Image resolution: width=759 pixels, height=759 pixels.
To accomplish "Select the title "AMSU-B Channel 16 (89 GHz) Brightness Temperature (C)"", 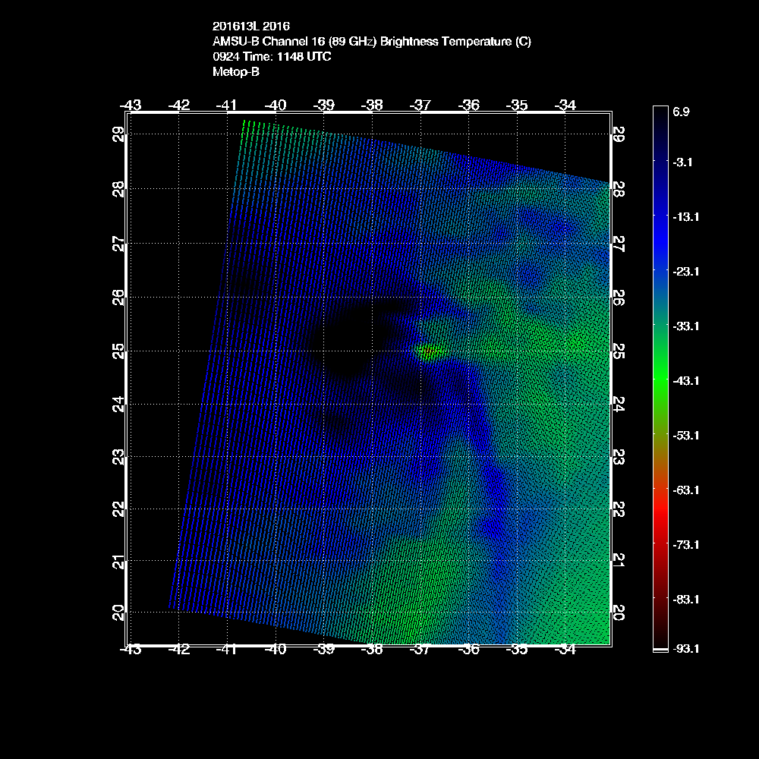I will [x=372, y=42].
